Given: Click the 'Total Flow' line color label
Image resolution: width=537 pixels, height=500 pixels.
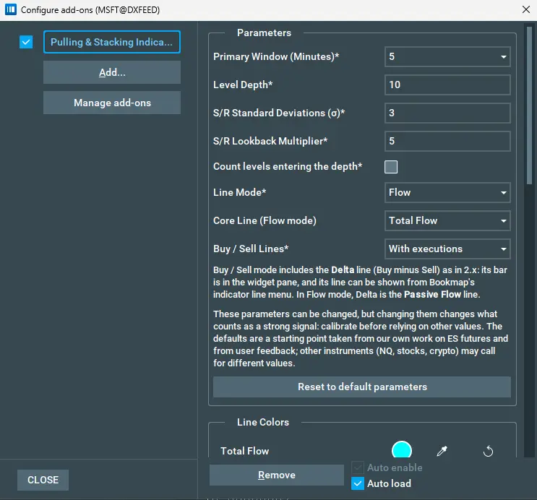Looking at the screenshot, I should click(245, 451).
